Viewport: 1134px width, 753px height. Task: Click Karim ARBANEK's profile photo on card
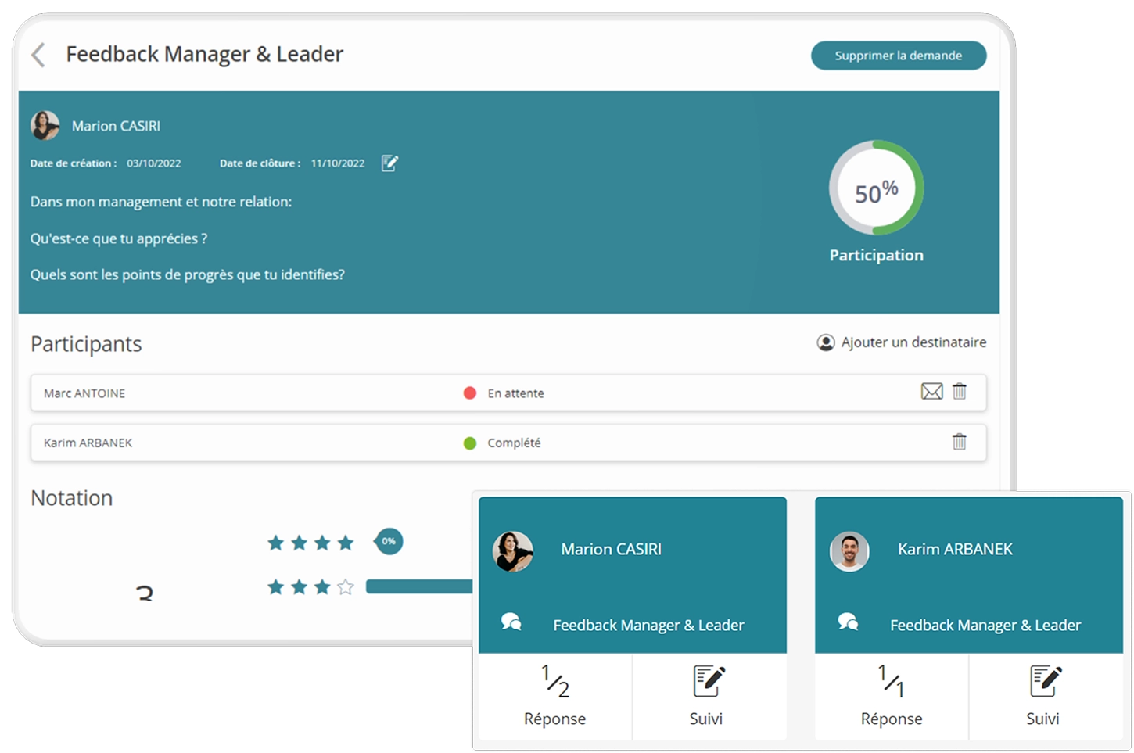point(849,551)
